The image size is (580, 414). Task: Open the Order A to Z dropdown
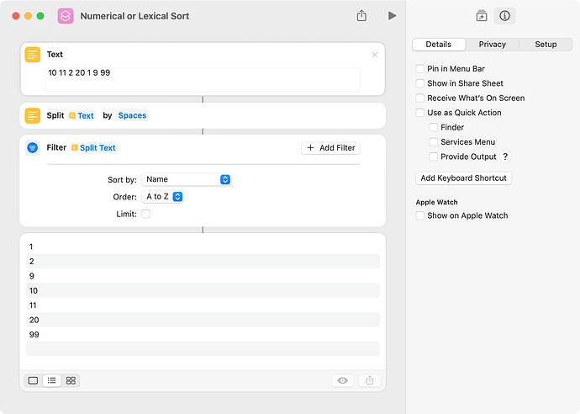(x=162, y=197)
